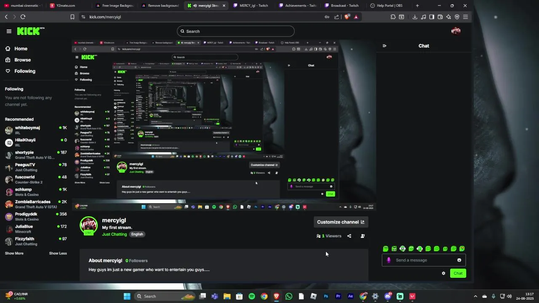Screen dimensions: 539x303
Task: Open WhatsApp from the taskbar
Action: [288, 296]
